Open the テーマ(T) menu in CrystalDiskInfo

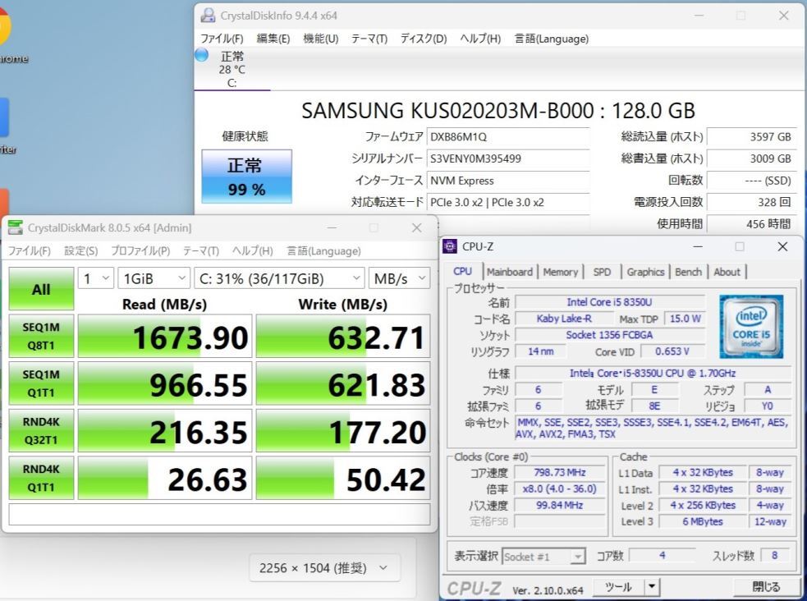point(369,39)
